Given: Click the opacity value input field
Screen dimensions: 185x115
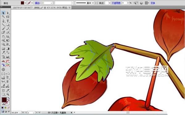Looking at the screenshot, I should pos(124,3).
